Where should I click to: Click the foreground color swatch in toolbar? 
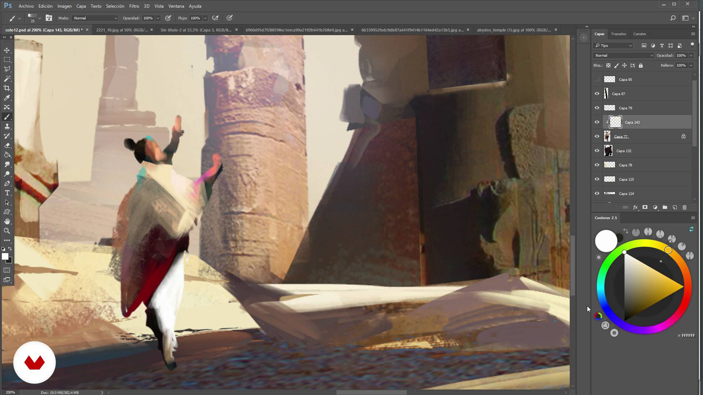(x=5, y=257)
